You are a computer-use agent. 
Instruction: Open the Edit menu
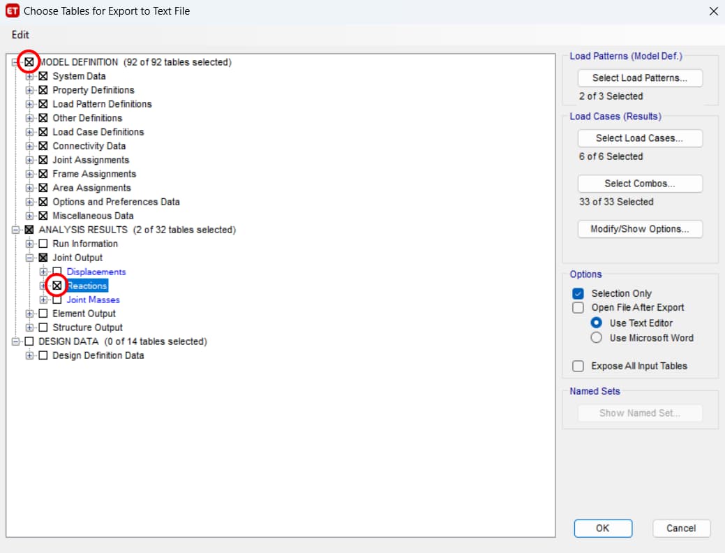[x=20, y=35]
